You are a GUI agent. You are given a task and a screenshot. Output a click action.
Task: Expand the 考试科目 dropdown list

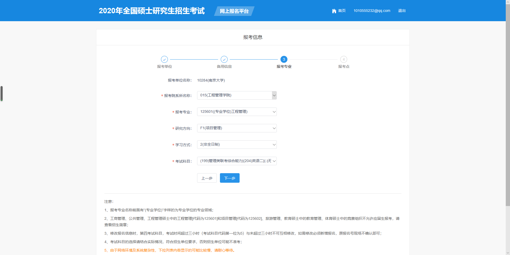pyautogui.click(x=237, y=161)
